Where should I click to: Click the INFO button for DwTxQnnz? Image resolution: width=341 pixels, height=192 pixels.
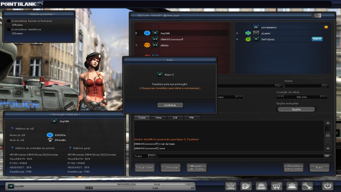[x=317, y=39]
